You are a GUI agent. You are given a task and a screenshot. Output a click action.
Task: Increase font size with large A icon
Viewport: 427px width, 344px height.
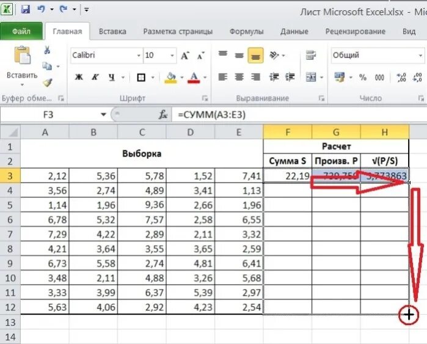[185, 56]
